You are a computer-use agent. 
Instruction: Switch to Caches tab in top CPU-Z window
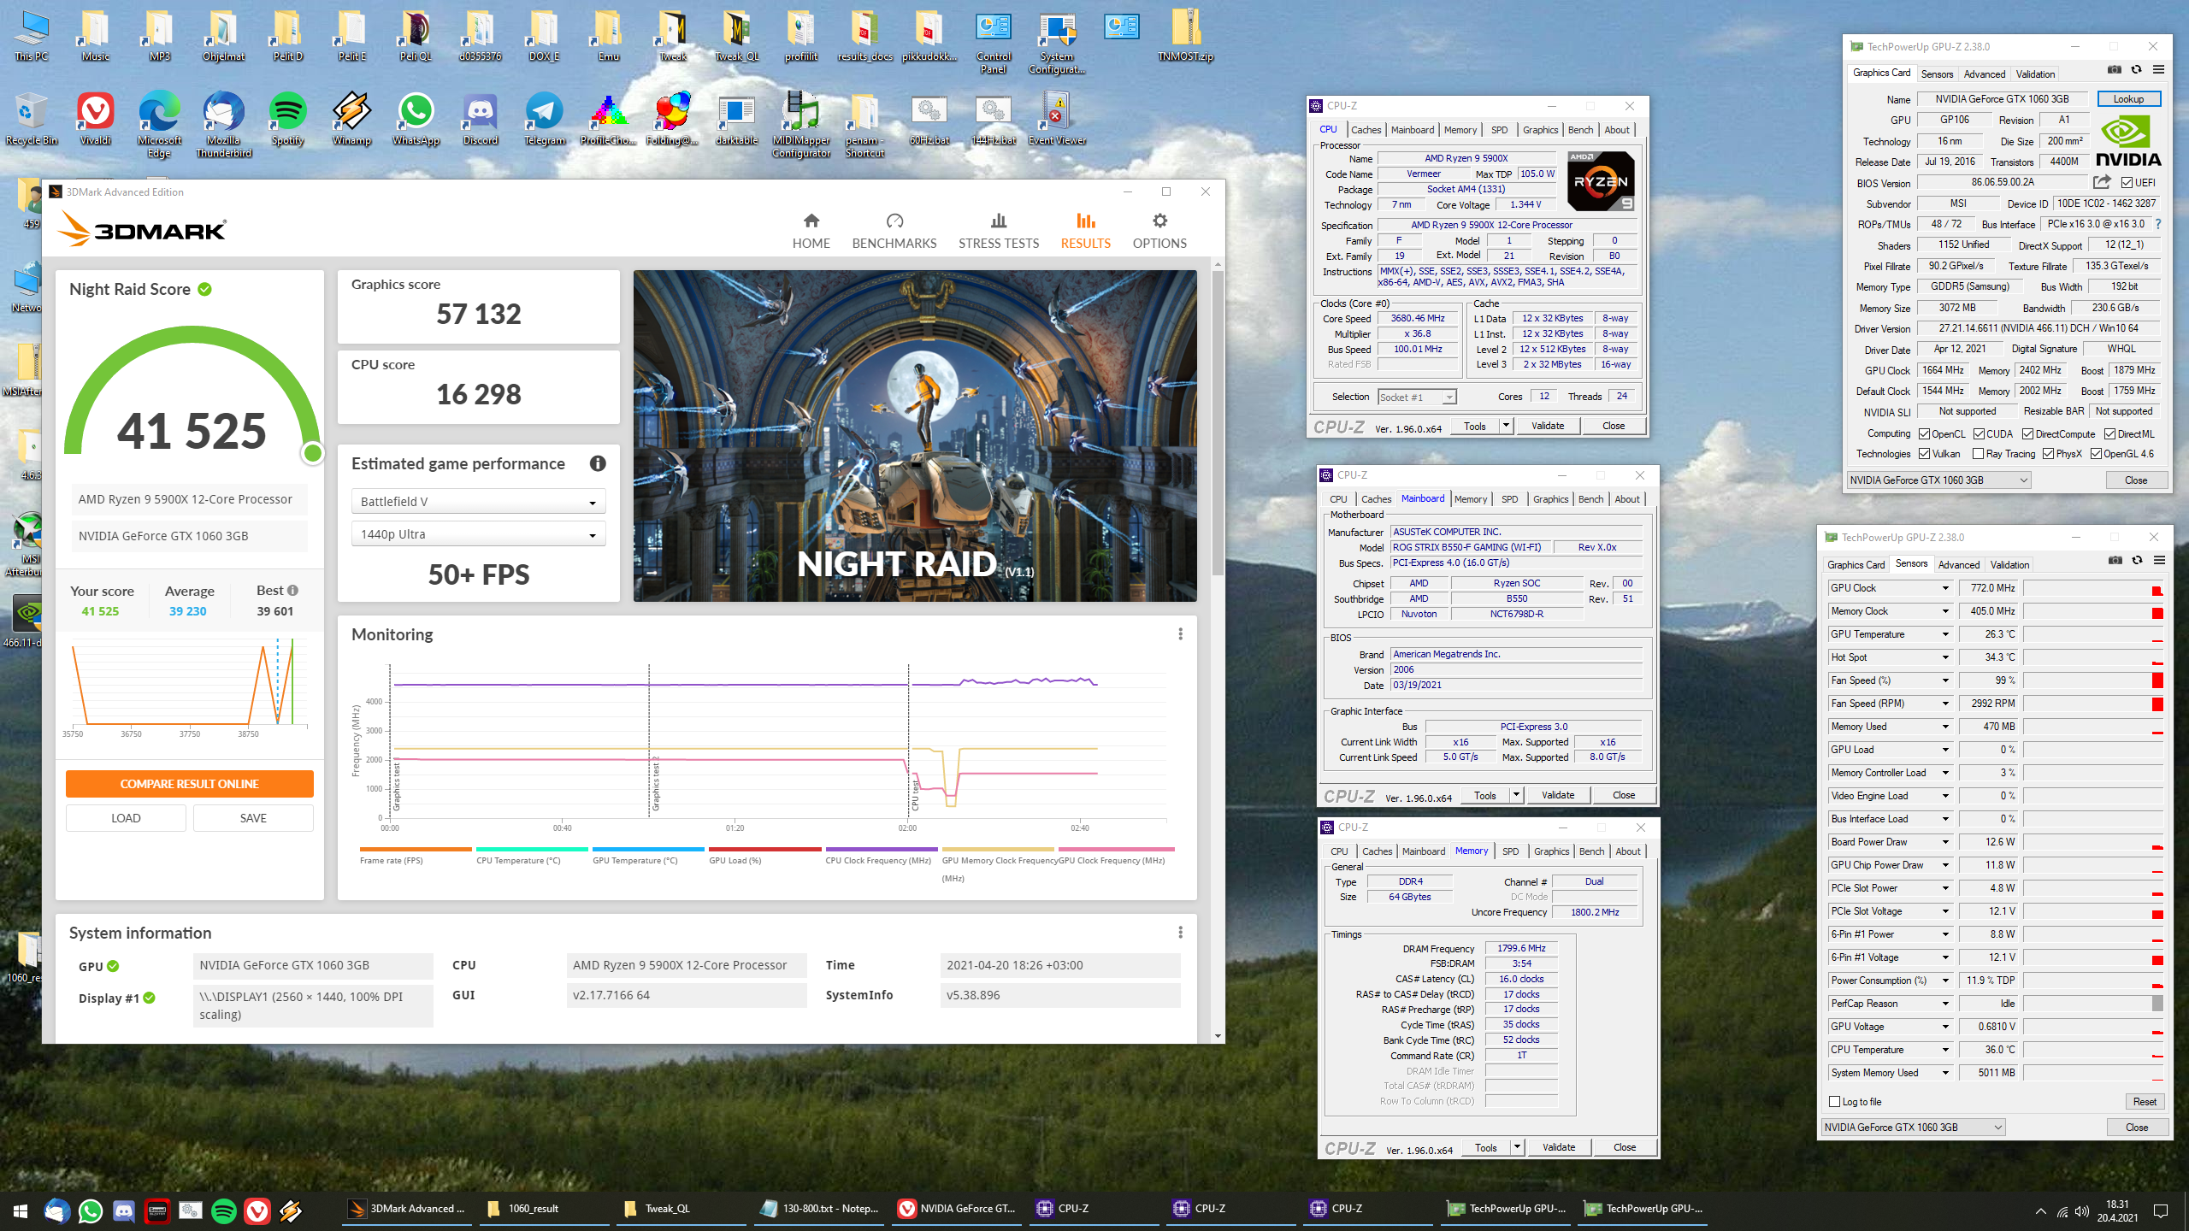[x=1366, y=130]
